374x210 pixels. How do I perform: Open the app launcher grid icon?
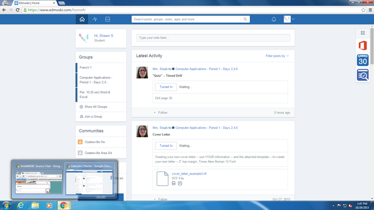click(362, 33)
